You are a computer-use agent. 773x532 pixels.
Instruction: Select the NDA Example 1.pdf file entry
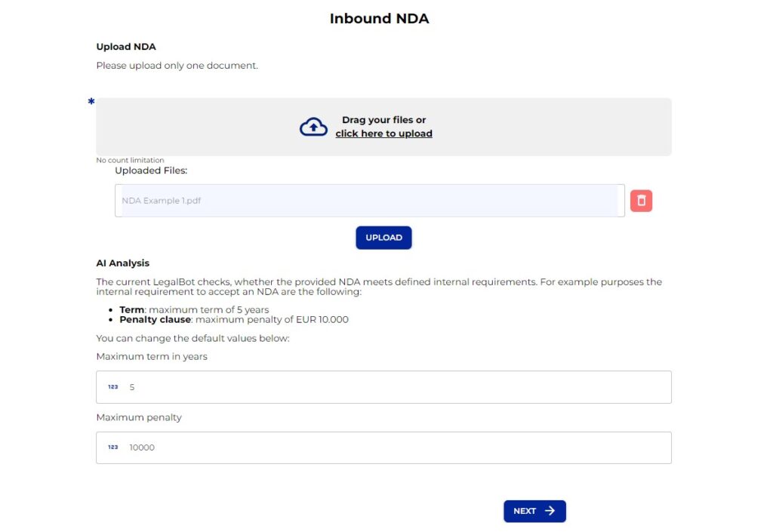tap(368, 201)
